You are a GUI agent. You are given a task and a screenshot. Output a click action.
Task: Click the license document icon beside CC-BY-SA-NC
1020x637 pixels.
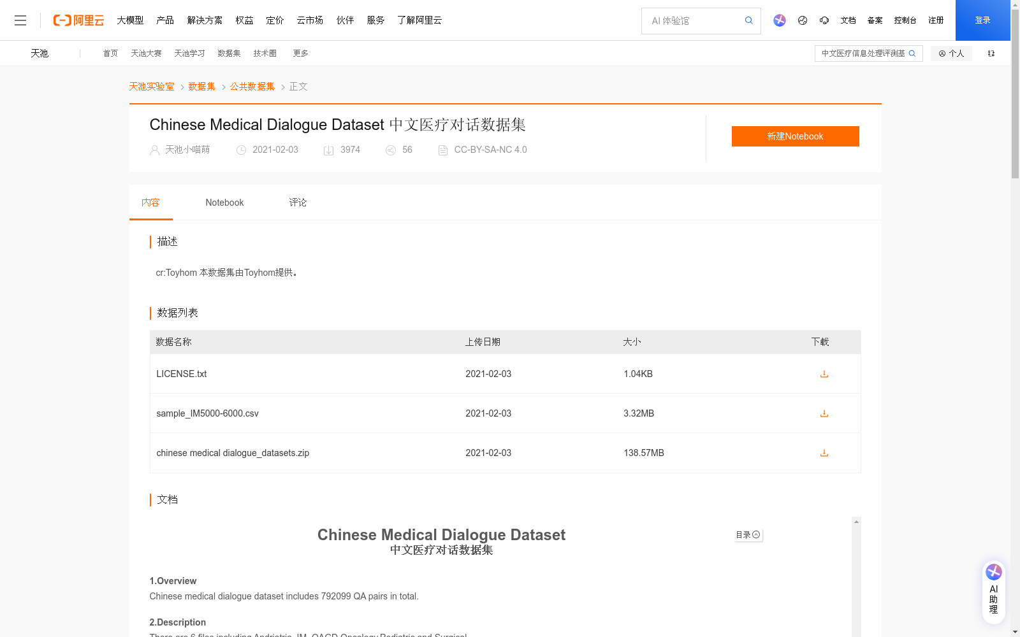tap(443, 150)
